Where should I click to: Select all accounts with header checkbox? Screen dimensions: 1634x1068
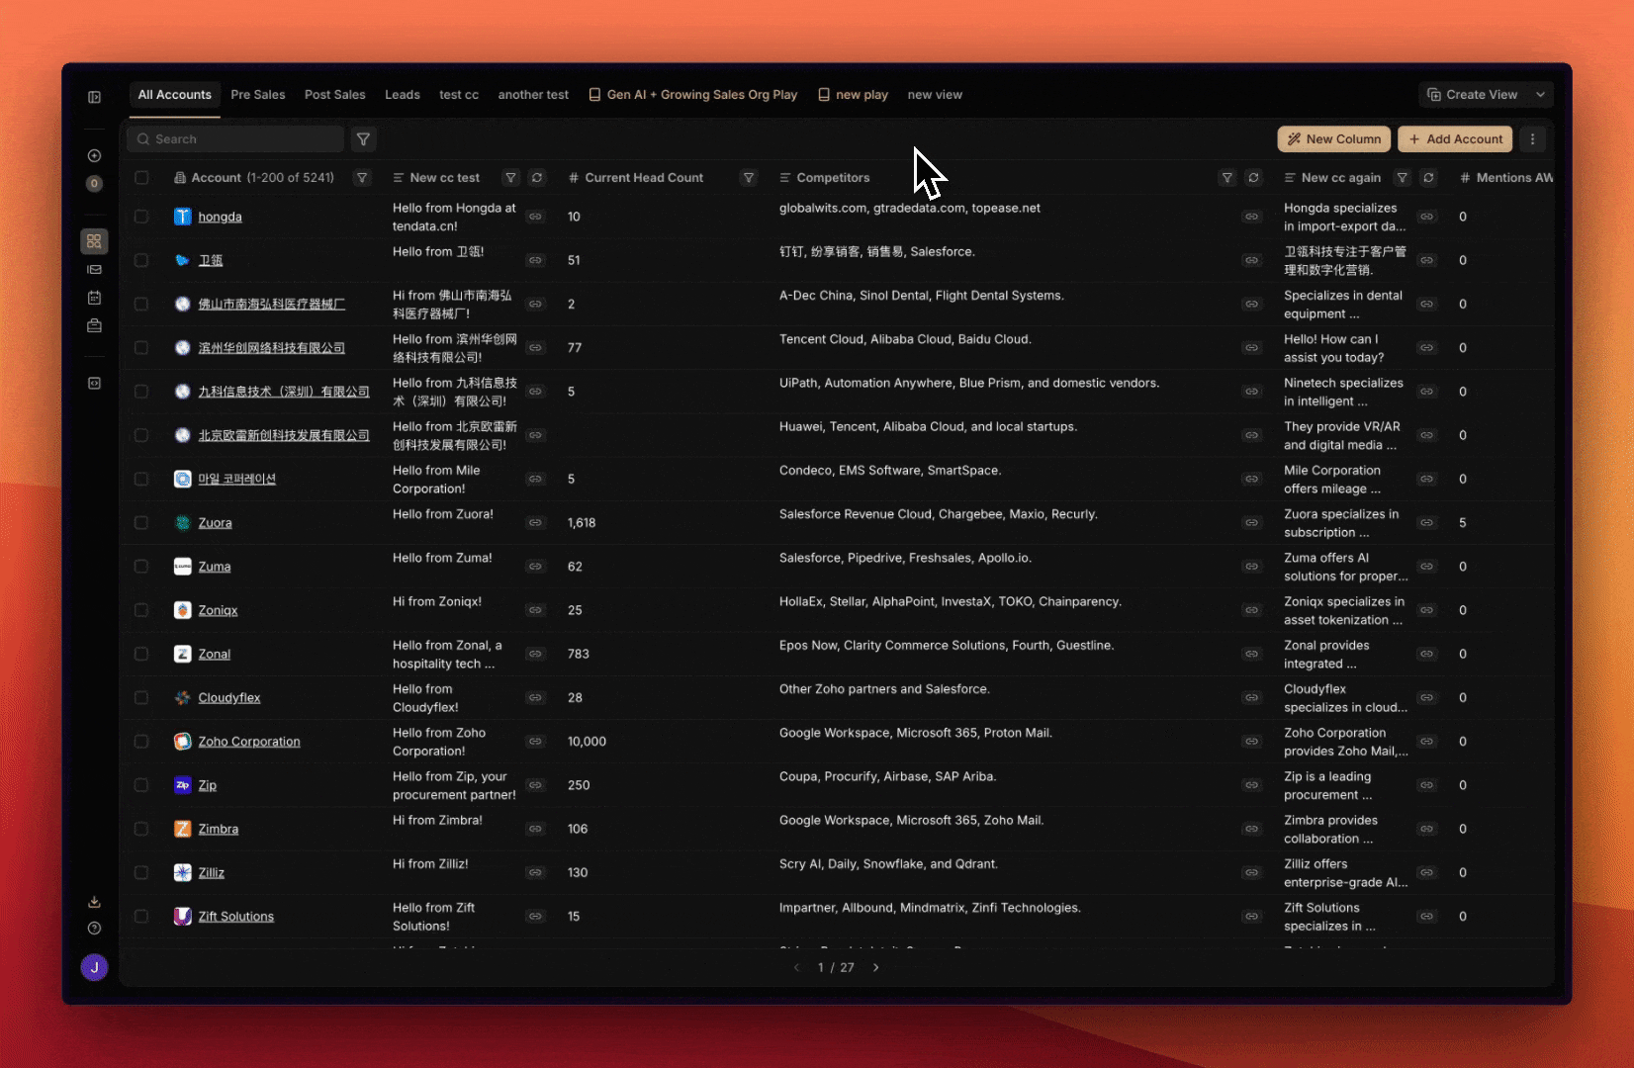pos(141,178)
